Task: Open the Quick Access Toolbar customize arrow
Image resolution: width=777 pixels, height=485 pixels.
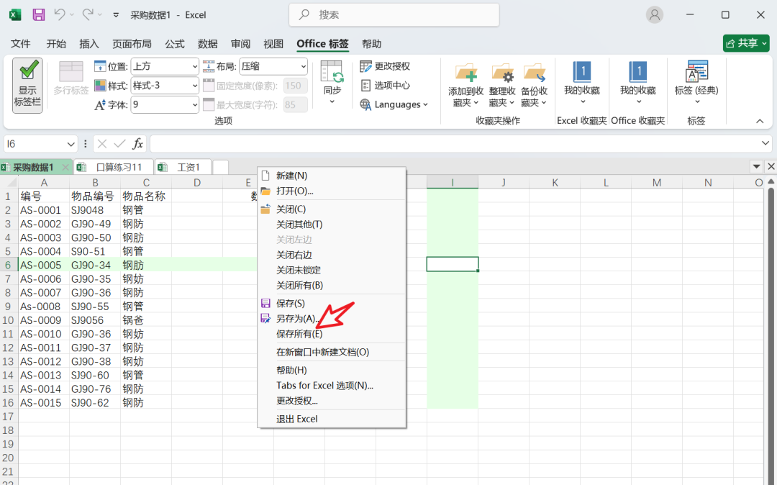Action: point(116,15)
